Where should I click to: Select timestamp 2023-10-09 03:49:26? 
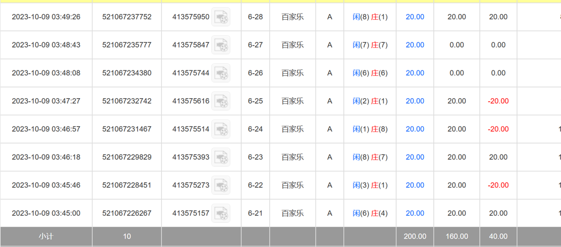pos(46,17)
